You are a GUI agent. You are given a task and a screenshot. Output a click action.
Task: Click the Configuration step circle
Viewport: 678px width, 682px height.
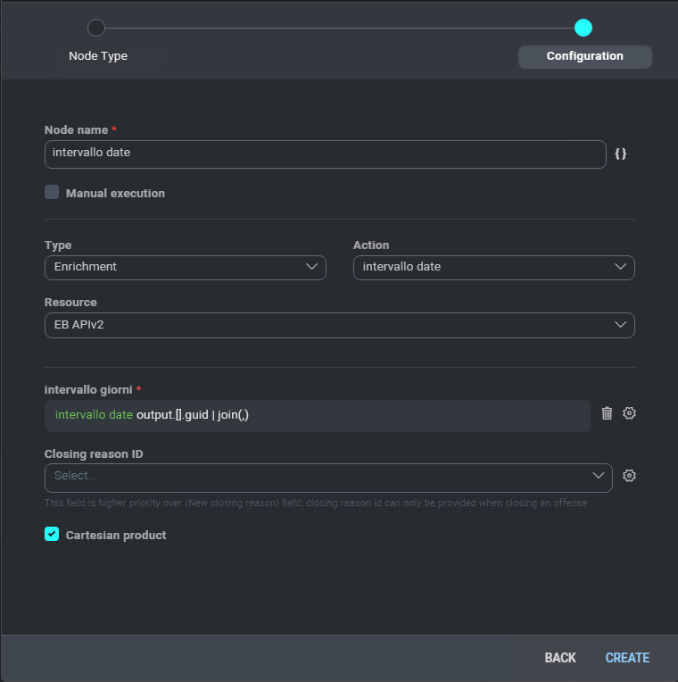[x=583, y=28]
